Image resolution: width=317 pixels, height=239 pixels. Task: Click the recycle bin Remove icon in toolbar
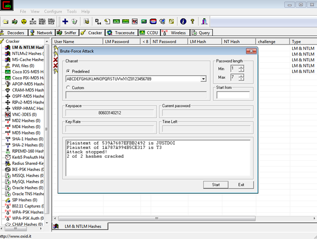coord(75,21)
